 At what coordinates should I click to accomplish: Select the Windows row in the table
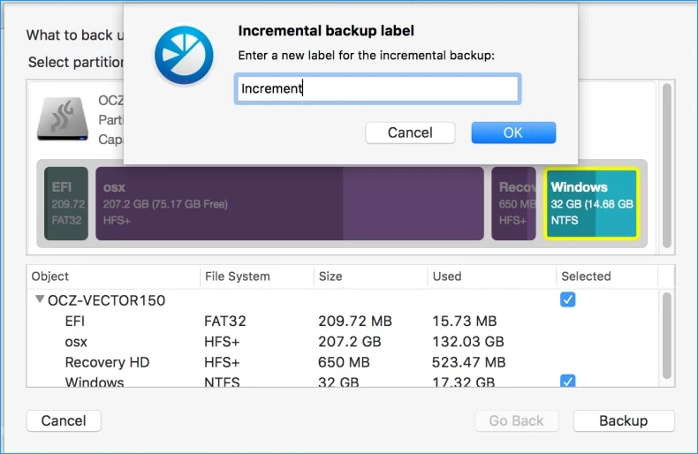[x=343, y=381]
